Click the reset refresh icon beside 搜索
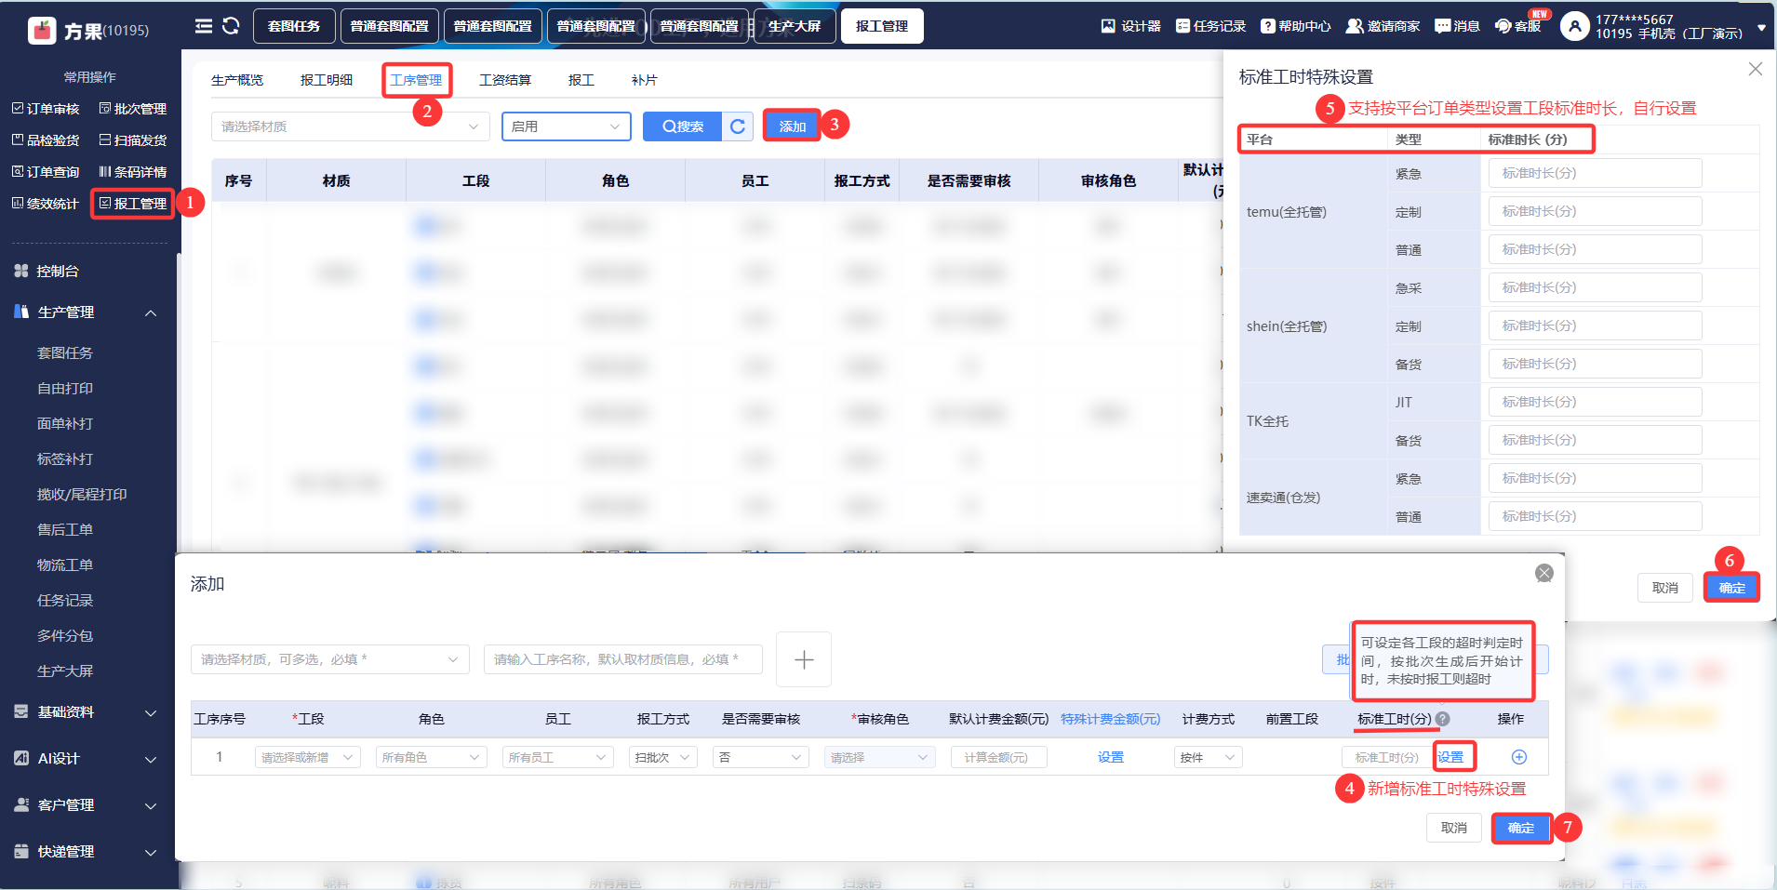Screen dimensions: 1777x890 (x=738, y=126)
